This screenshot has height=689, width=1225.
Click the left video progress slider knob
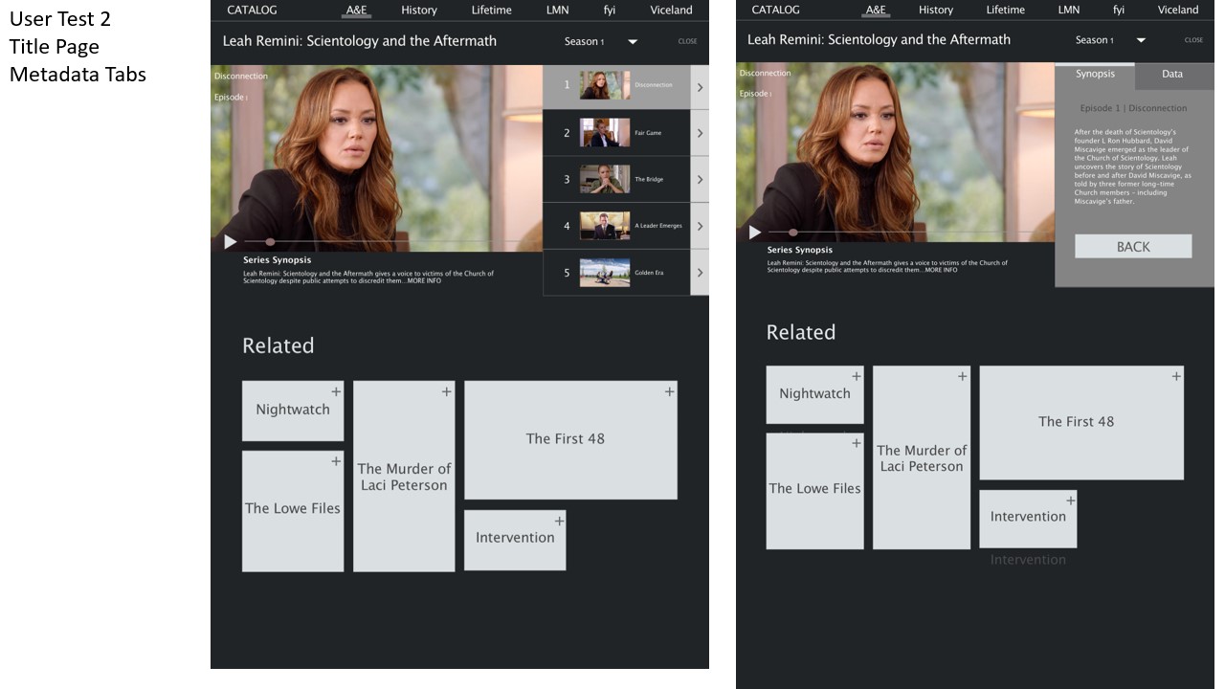[270, 242]
